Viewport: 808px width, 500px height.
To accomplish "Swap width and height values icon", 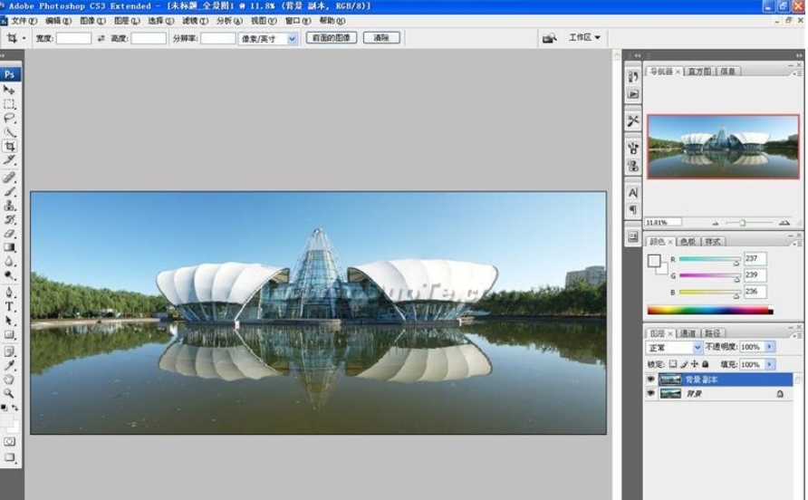I will click(x=101, y=39).
